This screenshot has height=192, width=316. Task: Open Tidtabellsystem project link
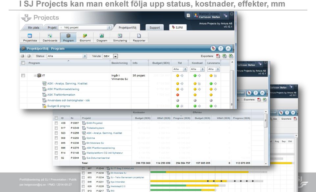tap(95, 128)
